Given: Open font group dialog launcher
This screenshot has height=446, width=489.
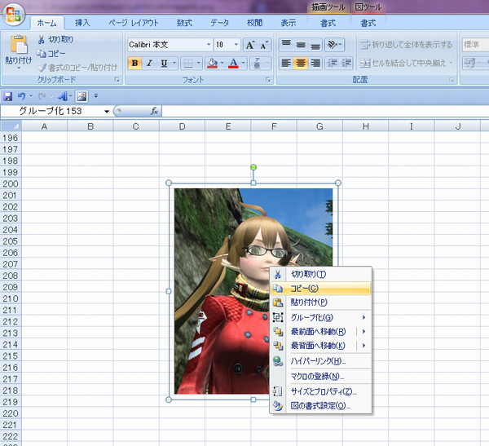Looking at the screenshot, I should [x=268, y=80].
